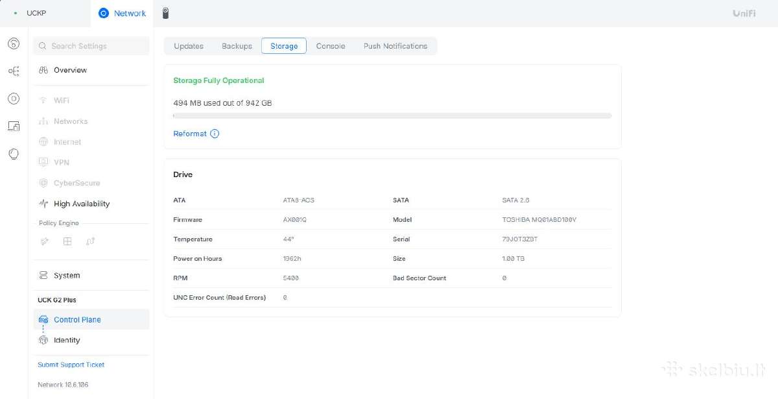
Task: Switch to the Backups tab
Action: pos(237,46)
